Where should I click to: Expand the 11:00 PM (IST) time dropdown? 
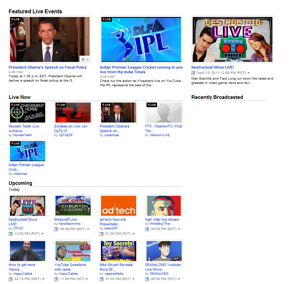pos(87,279)
